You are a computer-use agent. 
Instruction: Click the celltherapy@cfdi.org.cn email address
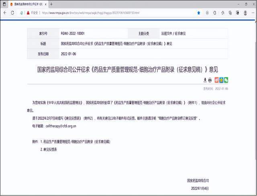point(61,126)
